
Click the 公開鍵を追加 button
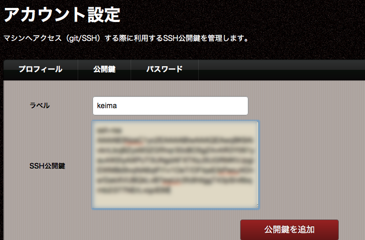(289, 229)
